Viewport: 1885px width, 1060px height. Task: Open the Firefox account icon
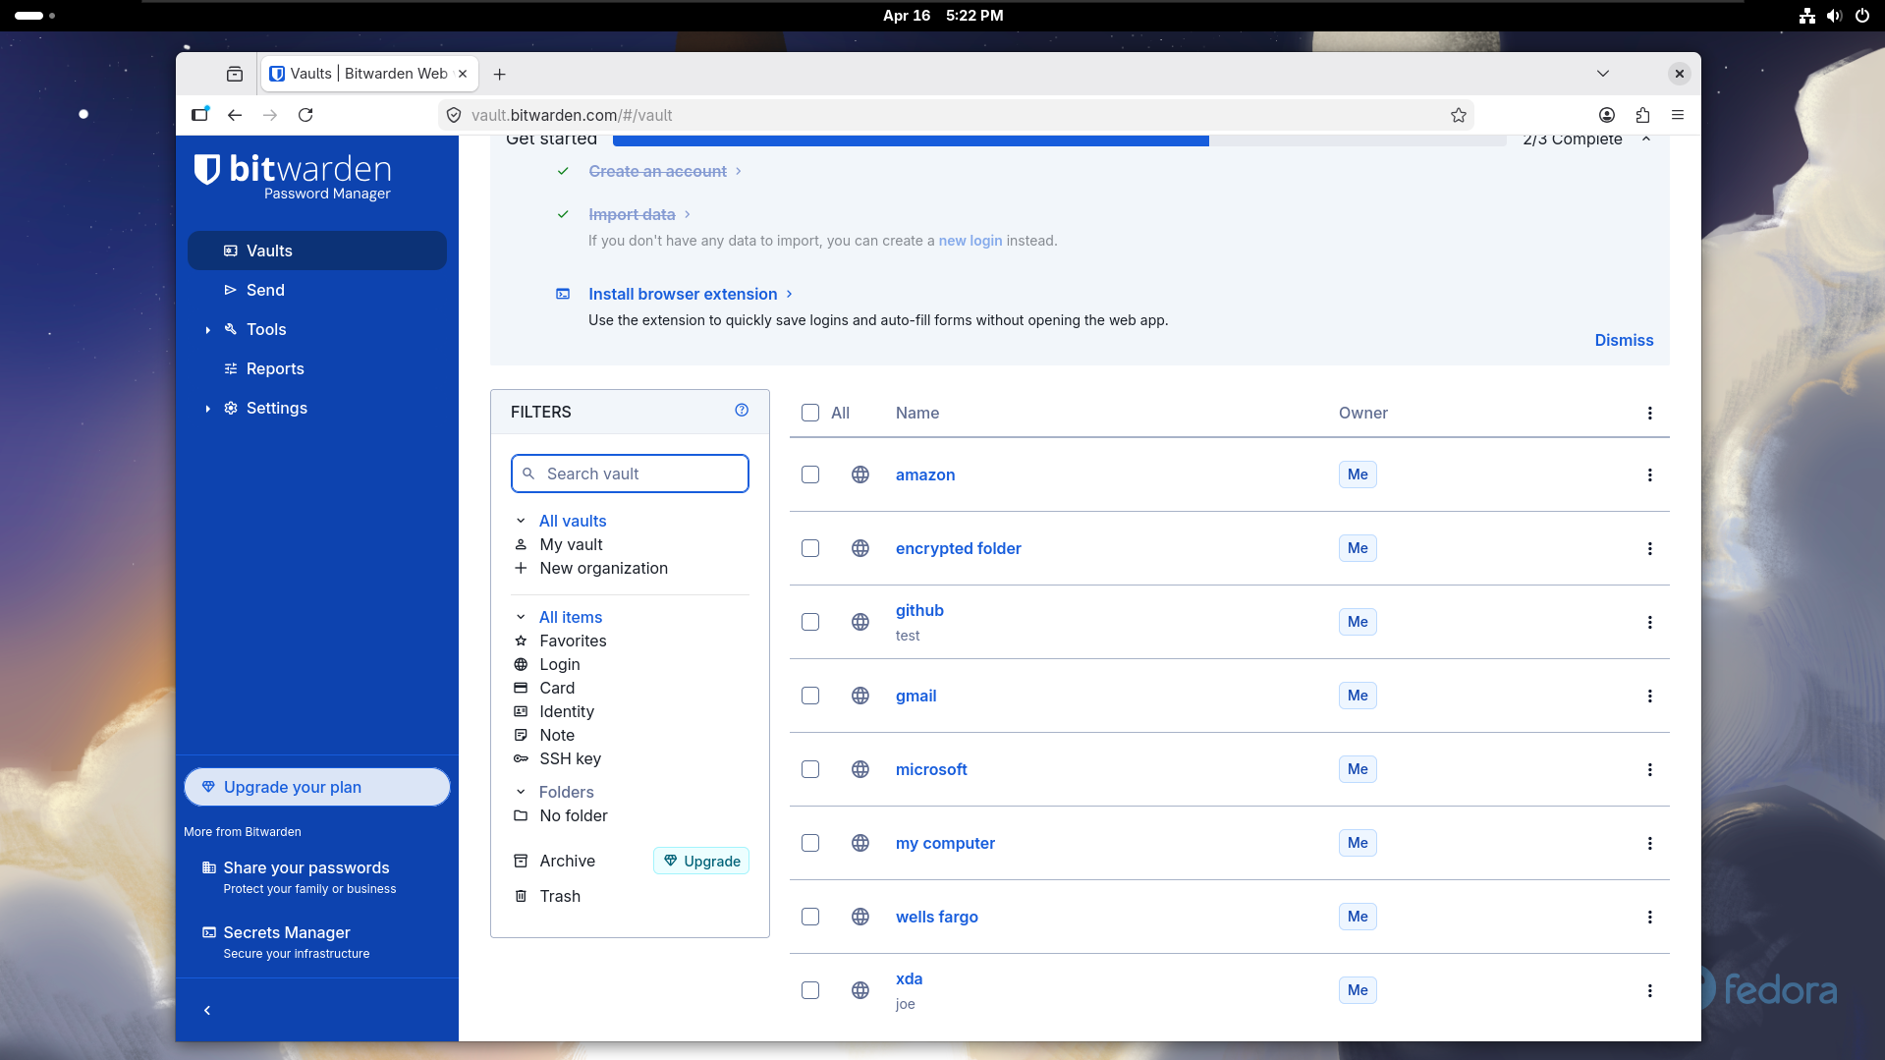pos(1607,115)
